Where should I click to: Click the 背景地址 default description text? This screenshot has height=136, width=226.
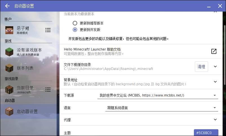(125, 84)
